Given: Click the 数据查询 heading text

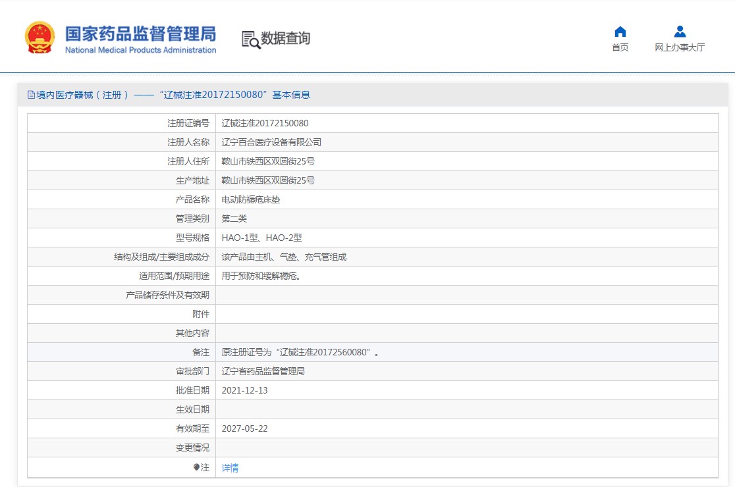Looking at the screenshot, I should (285, 38).
